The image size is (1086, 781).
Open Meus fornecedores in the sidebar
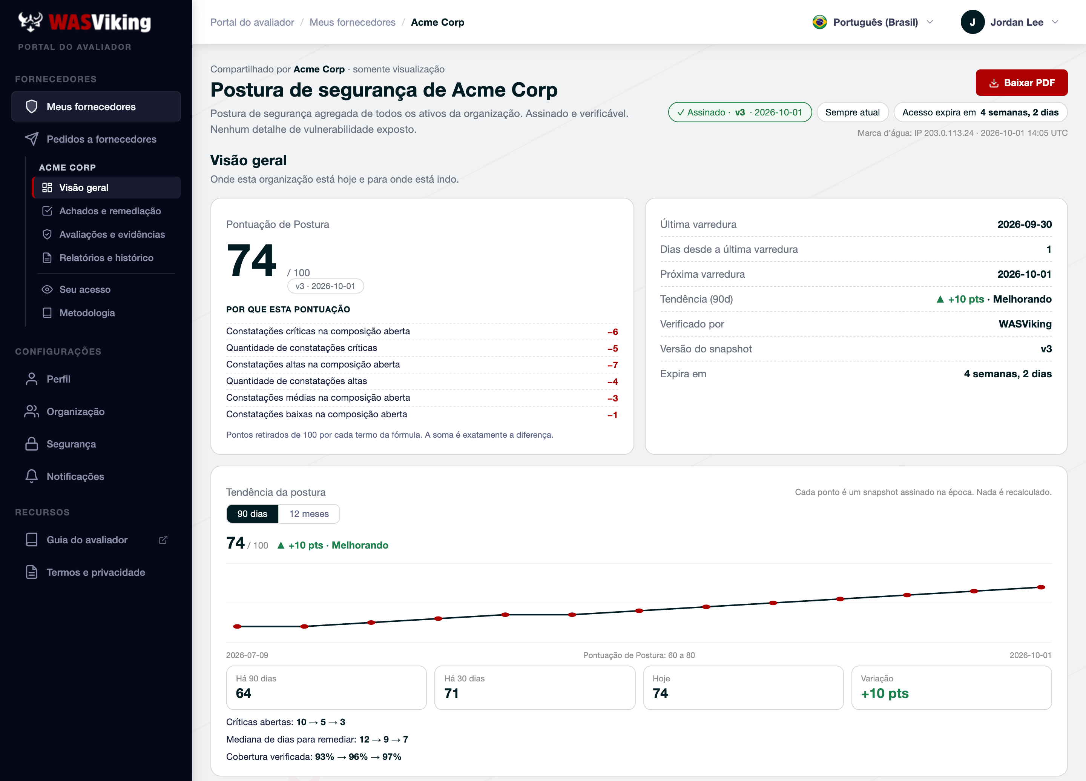pos(96,106)
